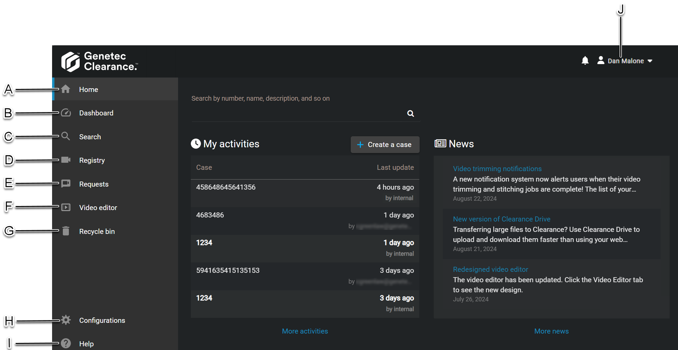Open the Configurations menu item
This screenshot has width=678, height=350.
pyautogui.click(x=115, y=320)
